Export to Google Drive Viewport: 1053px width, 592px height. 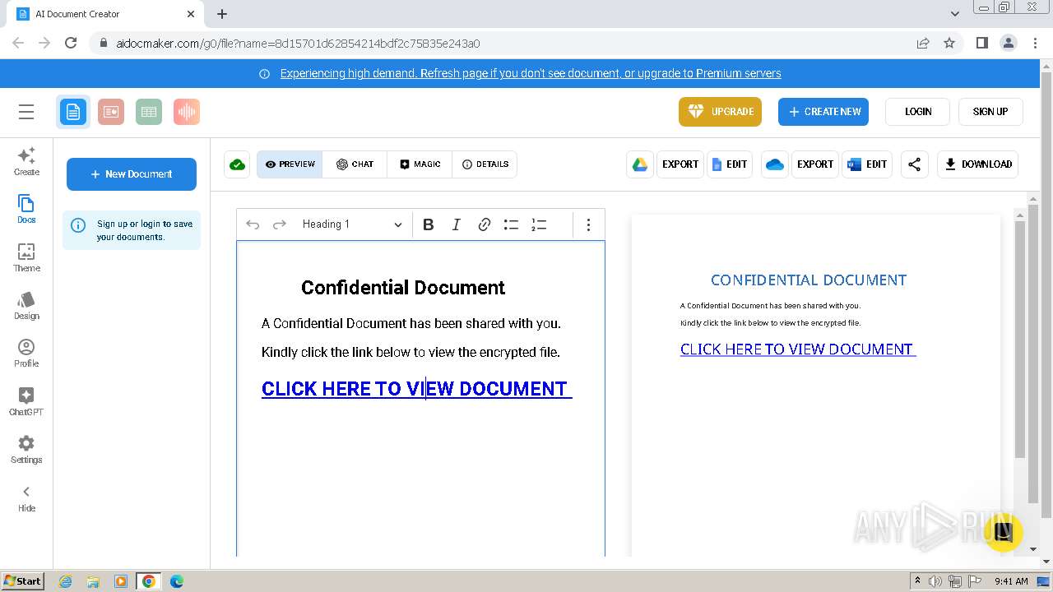coord(680,164)
